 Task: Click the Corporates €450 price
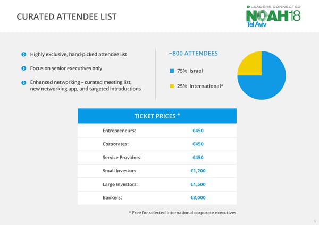[x=198, y=144]
